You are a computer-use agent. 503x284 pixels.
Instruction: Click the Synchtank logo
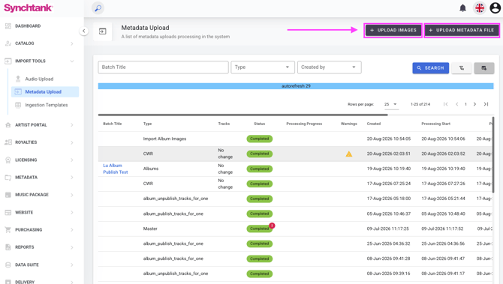pos(29,8)
